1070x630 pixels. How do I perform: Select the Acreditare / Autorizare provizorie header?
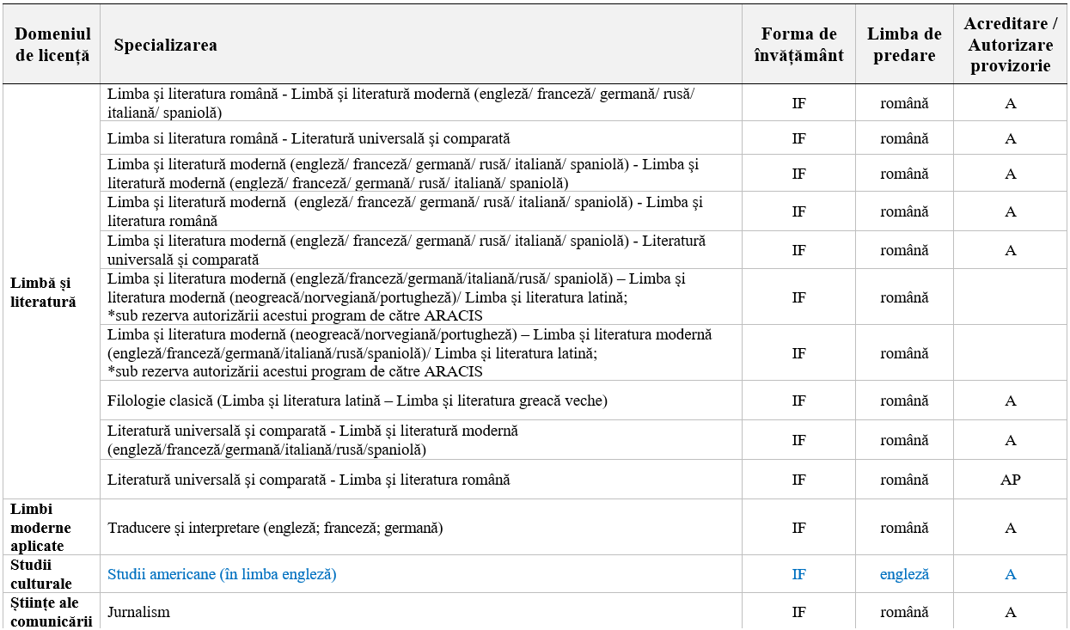(x=1011, y=45)
